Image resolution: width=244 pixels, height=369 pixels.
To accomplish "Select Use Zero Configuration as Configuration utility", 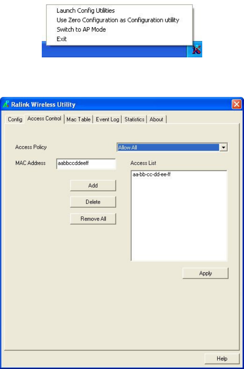I will click(118, 20).
